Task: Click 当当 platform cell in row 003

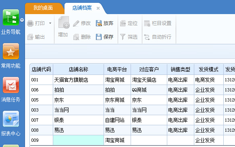Action: pyautogui.click(x=117, y=110)
